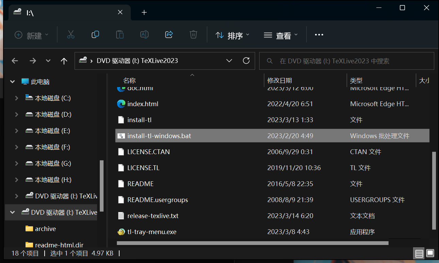Click the file list vertical scrollbar

[434, 191]
